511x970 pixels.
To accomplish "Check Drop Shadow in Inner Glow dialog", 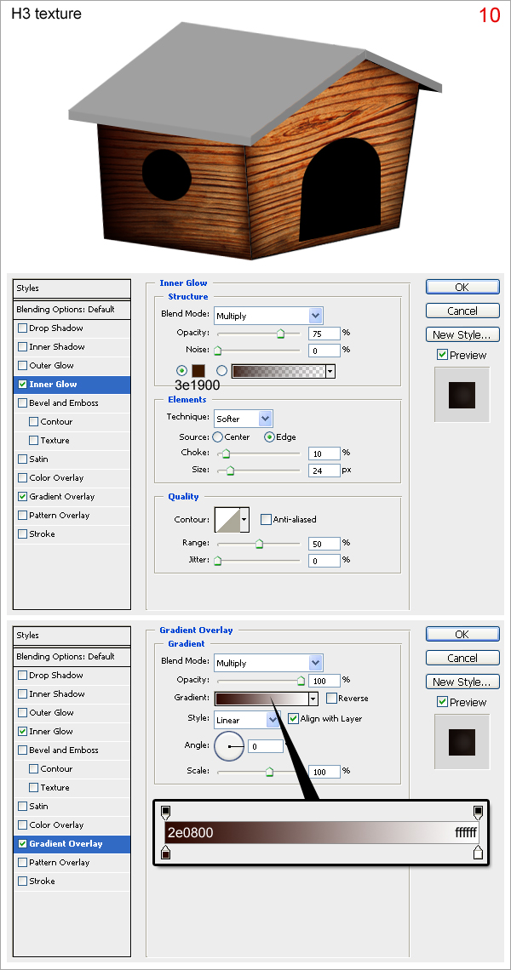I will pyautogui.click(x=23, y=328).
